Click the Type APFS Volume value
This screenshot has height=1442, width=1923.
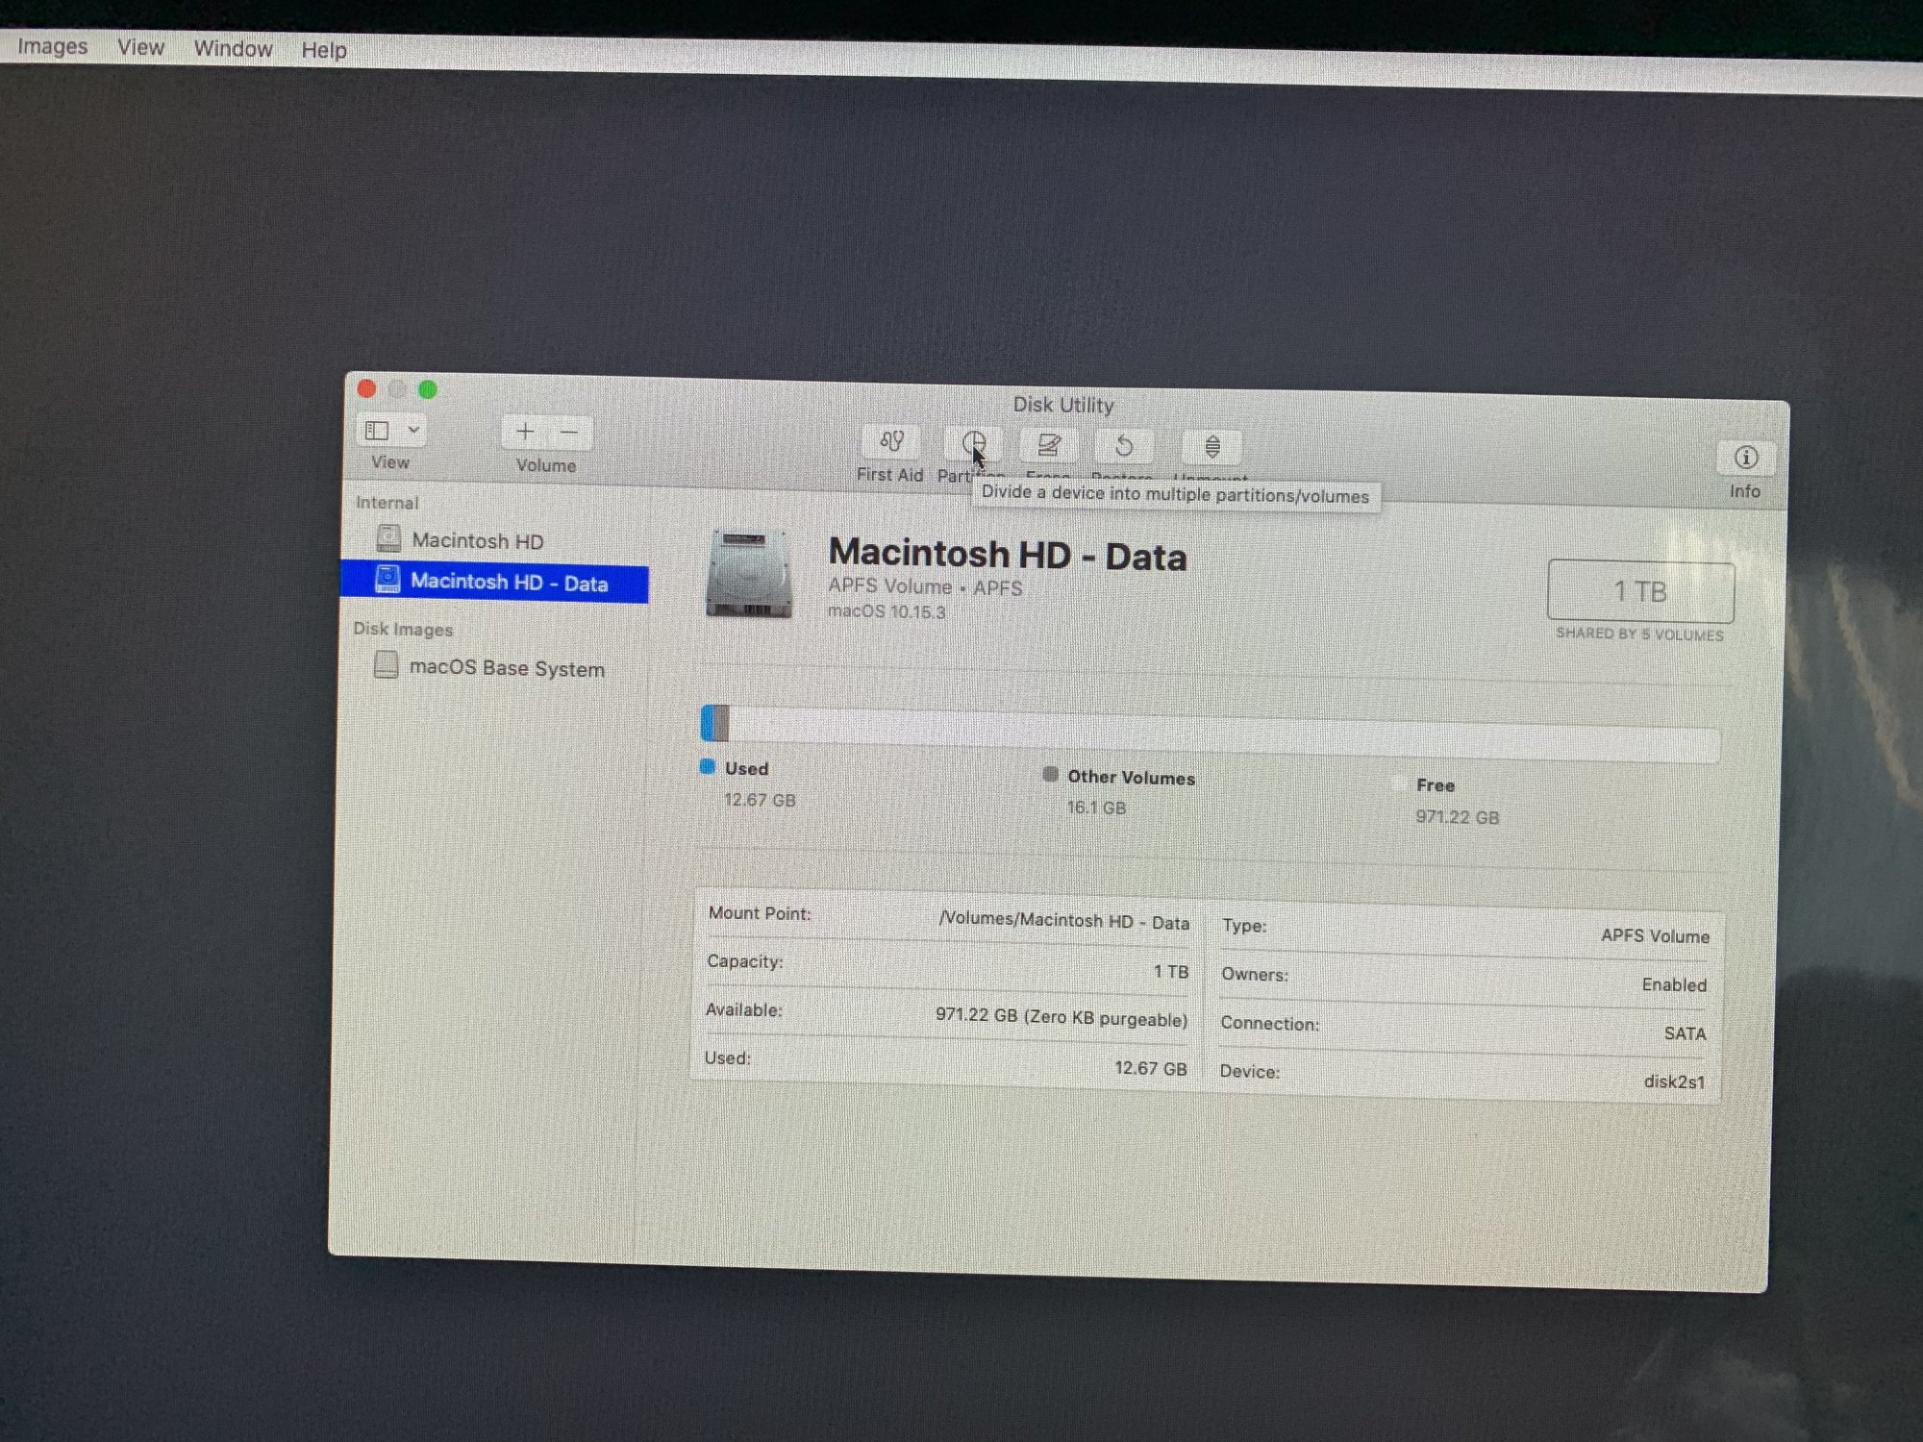tap(1655, 936)
